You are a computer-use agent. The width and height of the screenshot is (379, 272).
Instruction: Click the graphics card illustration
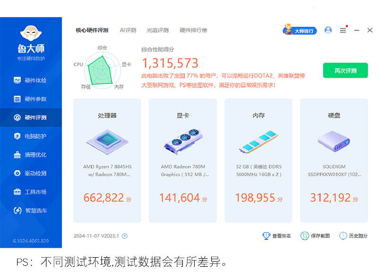click(x=183, y=142)
